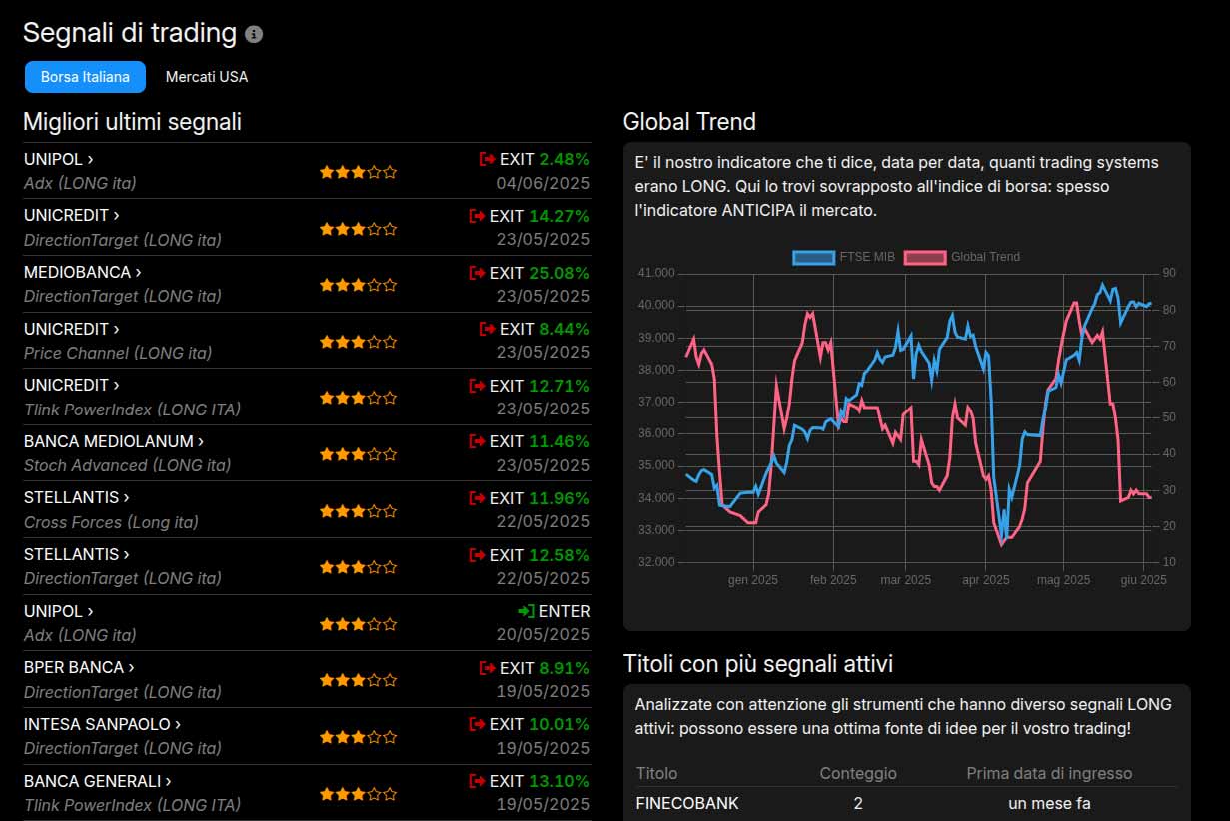Open the BPER BANCA link
The width and height of the screenshot is (1230, 821).
pyautogui.click(x=79, y=667)
